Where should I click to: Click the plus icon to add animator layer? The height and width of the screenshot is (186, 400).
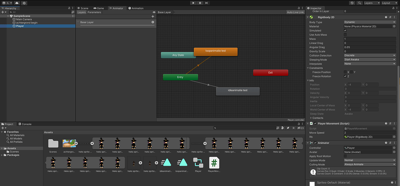153,17
